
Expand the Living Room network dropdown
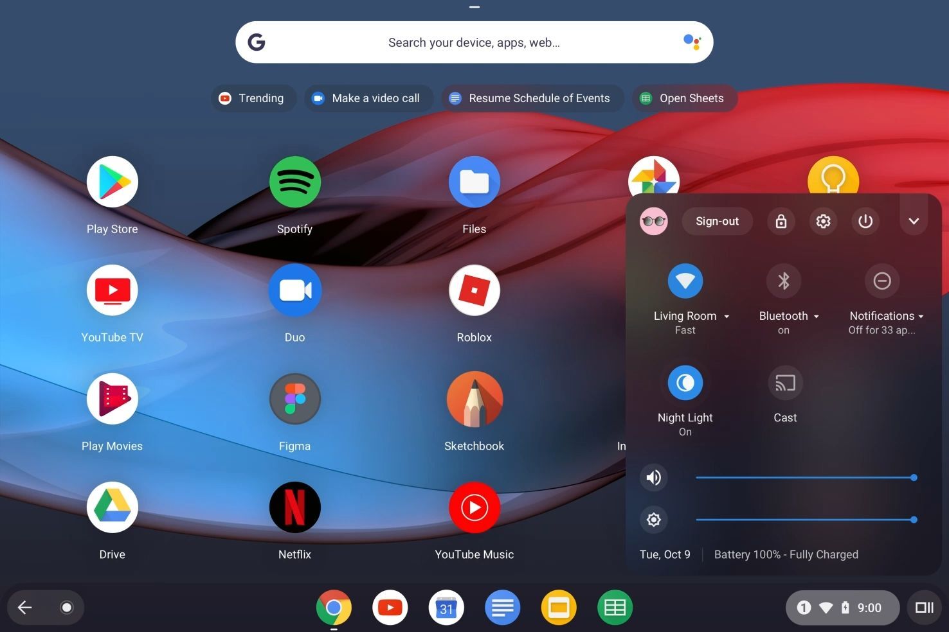pyautogui.click(x=727, y=316)
